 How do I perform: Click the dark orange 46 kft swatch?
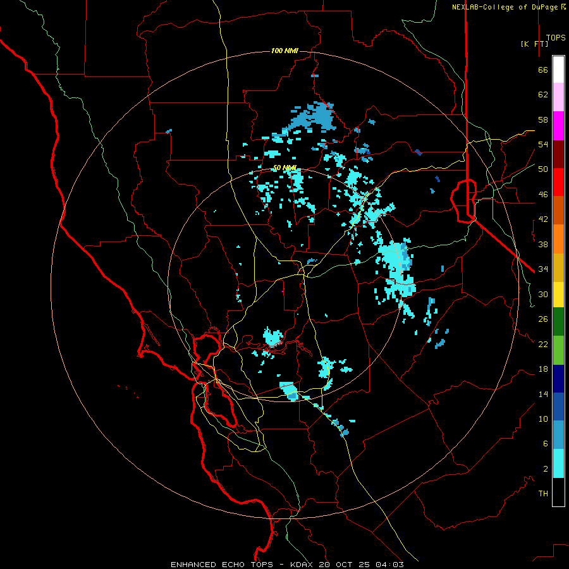(558, 210)
